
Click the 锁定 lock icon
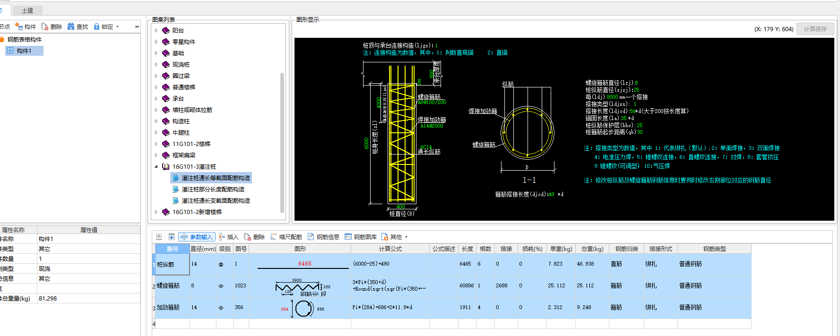pos(96,26)
